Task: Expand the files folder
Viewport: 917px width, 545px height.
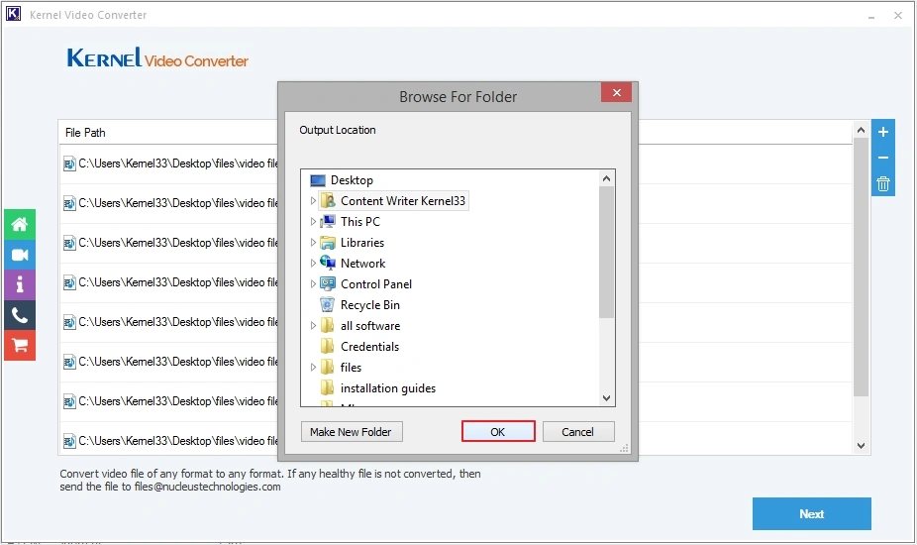Action: point(313,367)
